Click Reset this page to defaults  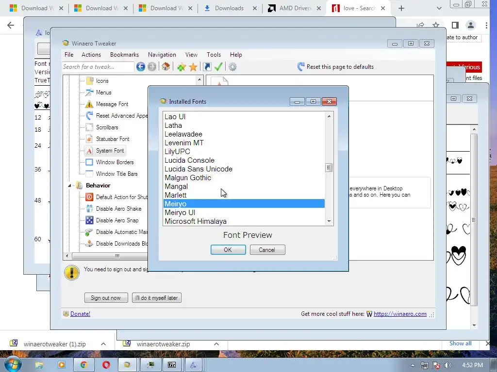335,67
